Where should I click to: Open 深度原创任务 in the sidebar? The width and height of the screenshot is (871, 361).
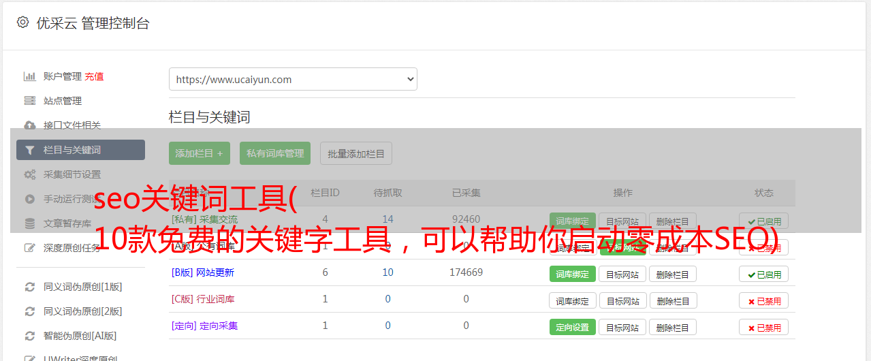pos(72,248)
